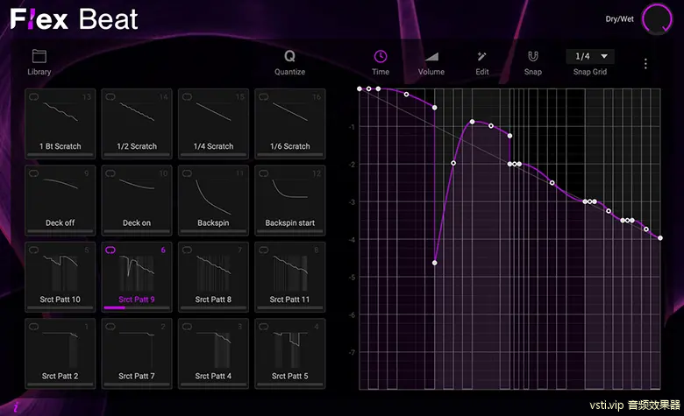Toggle the Snap magnet icon
Image resolution: width=684 pixels, height=416 pixels.
tap(532, 56)
